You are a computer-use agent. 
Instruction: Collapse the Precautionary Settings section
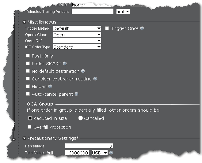pos(24,138)
